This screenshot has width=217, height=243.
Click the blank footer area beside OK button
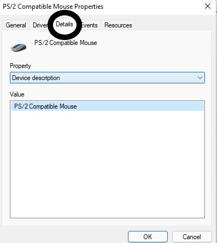[x=64, y=236]
